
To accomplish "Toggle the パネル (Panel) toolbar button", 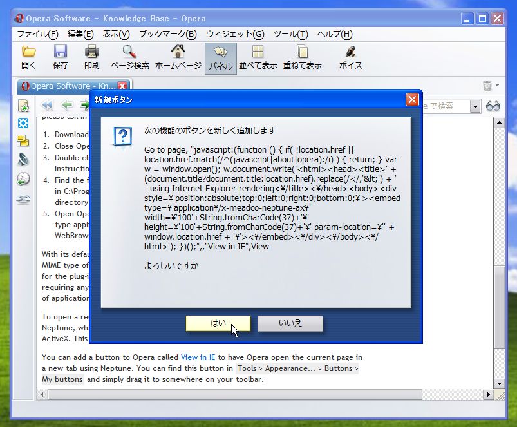I will pyautogui.click(x=221, y=59).
